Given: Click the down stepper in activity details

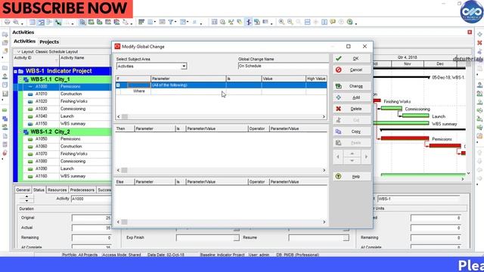Looking at the screenshot, I should 26,201.
